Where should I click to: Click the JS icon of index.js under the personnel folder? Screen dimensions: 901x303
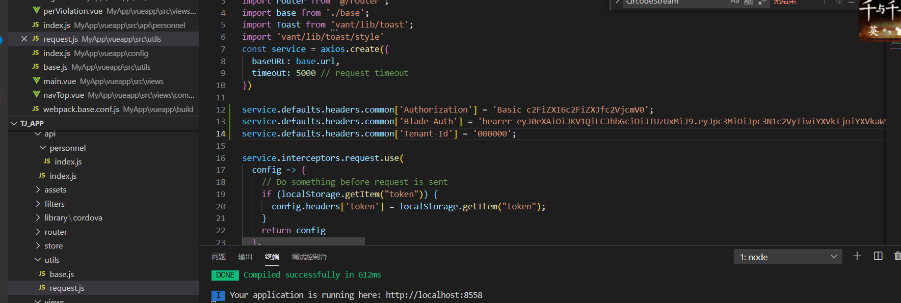pos(47,161)
